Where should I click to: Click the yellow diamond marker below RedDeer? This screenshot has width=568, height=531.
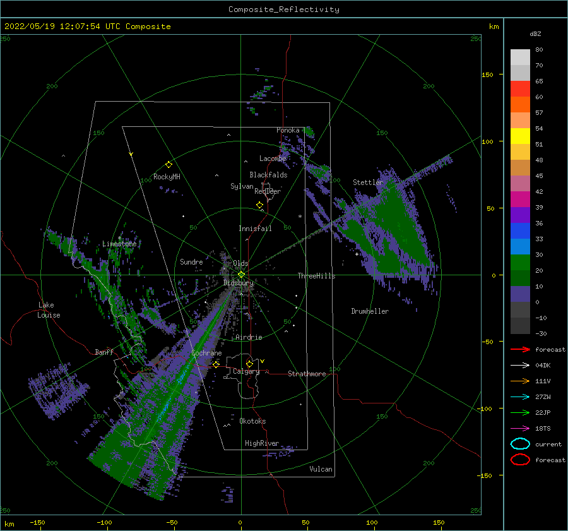[260, 205]
